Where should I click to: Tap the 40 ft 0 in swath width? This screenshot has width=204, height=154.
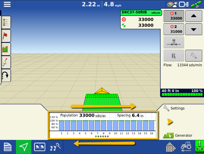[x=170, y=91]
